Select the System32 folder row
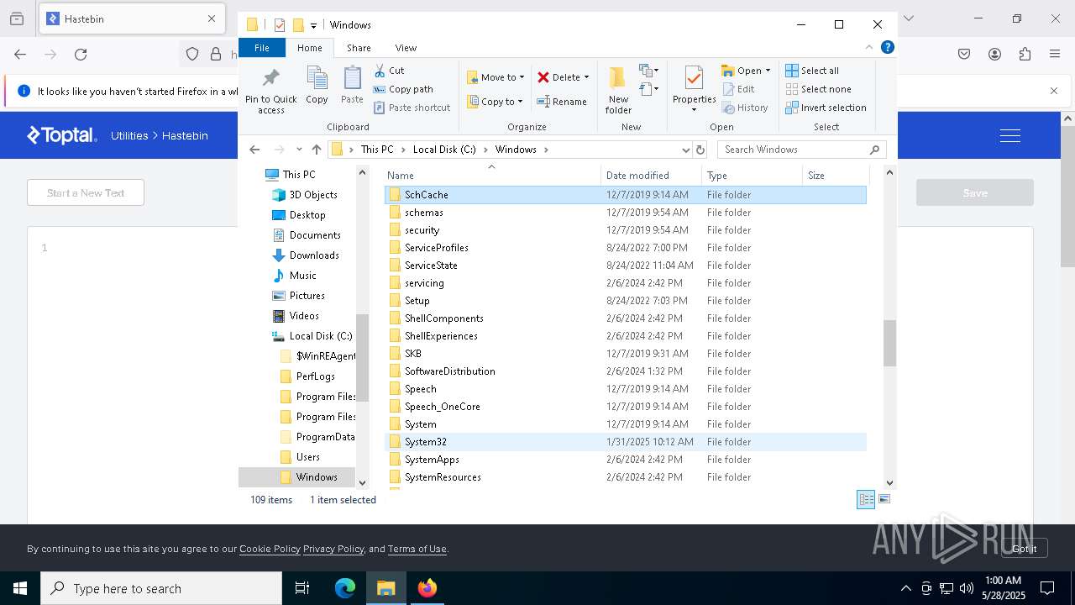Screen dimensions: 1075x605 click(626, 442)
